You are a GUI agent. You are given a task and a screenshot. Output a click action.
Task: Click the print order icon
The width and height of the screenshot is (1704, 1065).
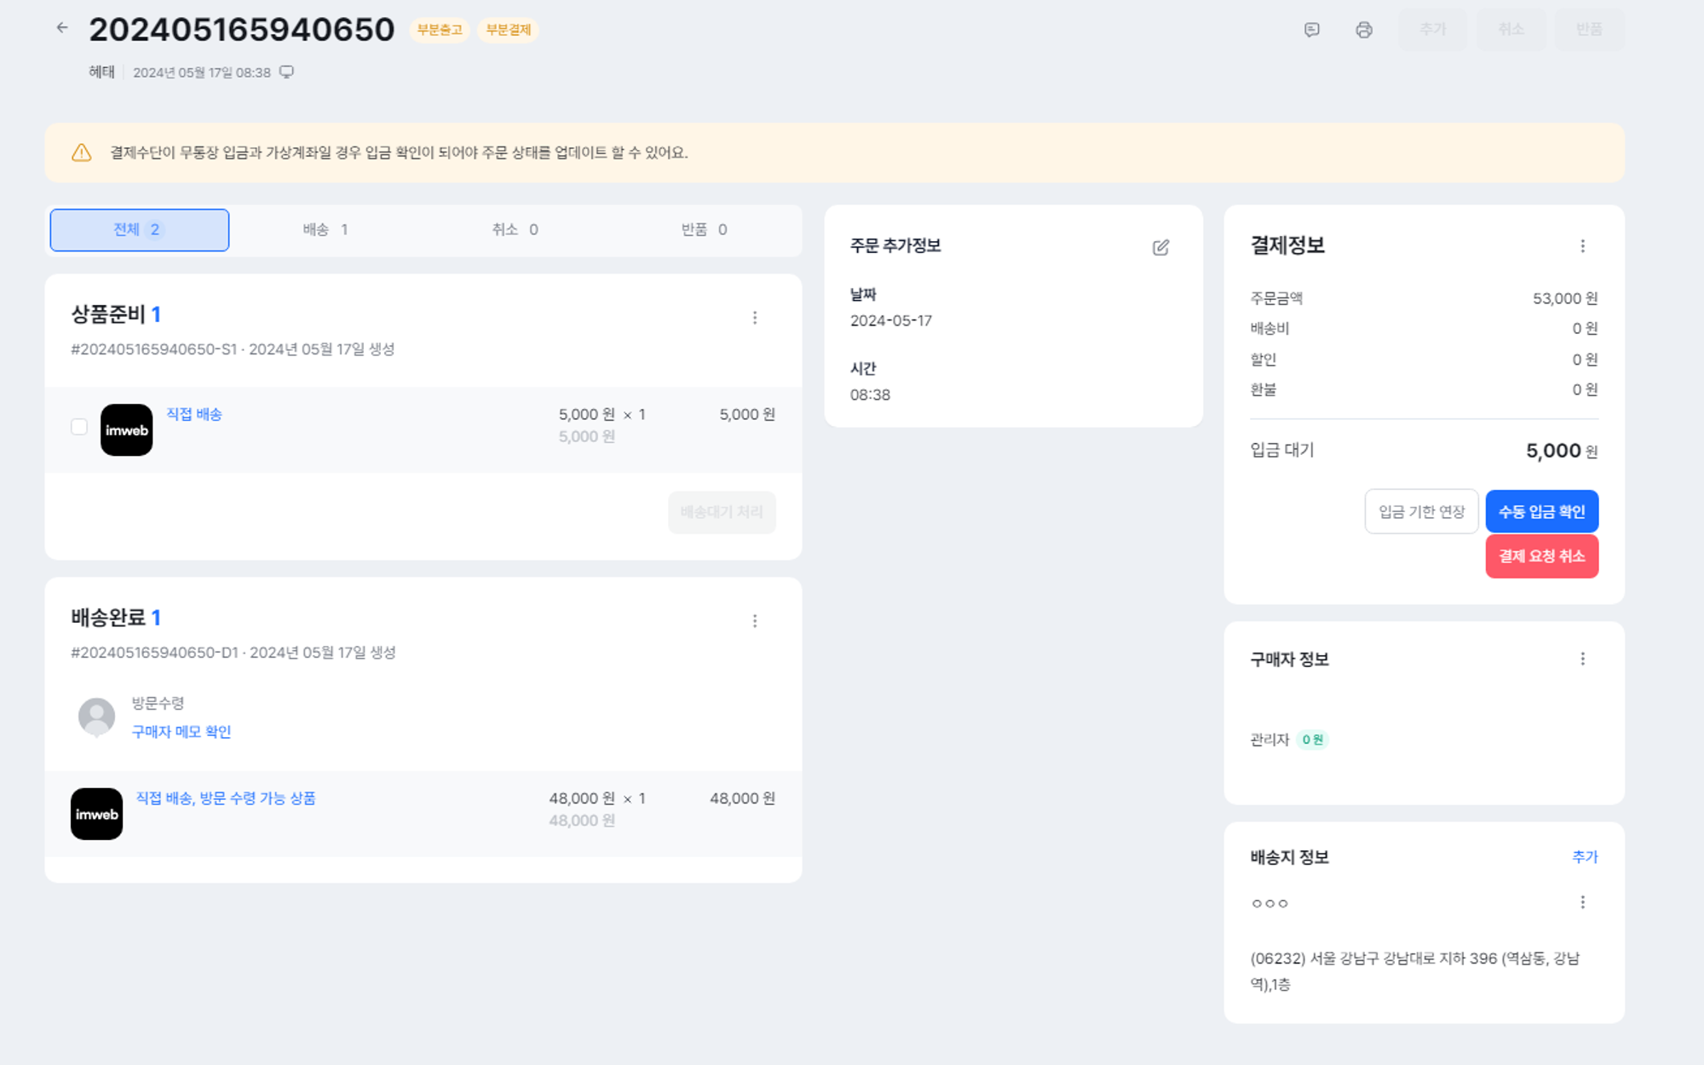click(x=1364, y=30)
